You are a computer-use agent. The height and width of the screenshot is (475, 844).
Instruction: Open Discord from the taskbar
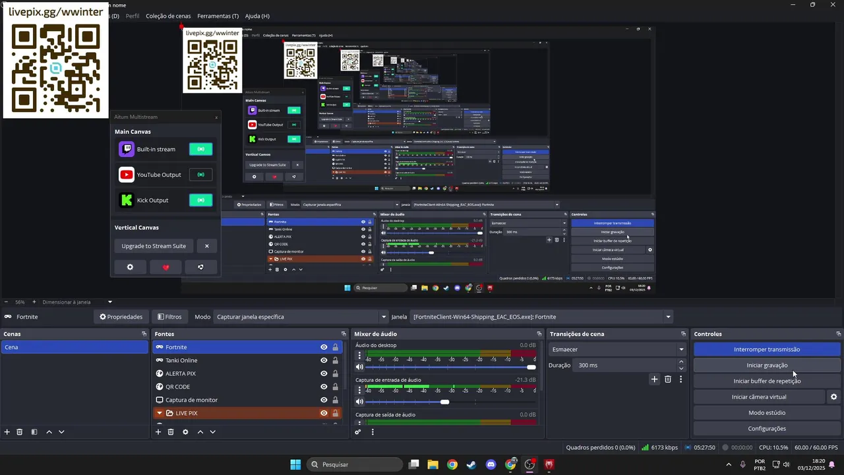coord(491,464)
